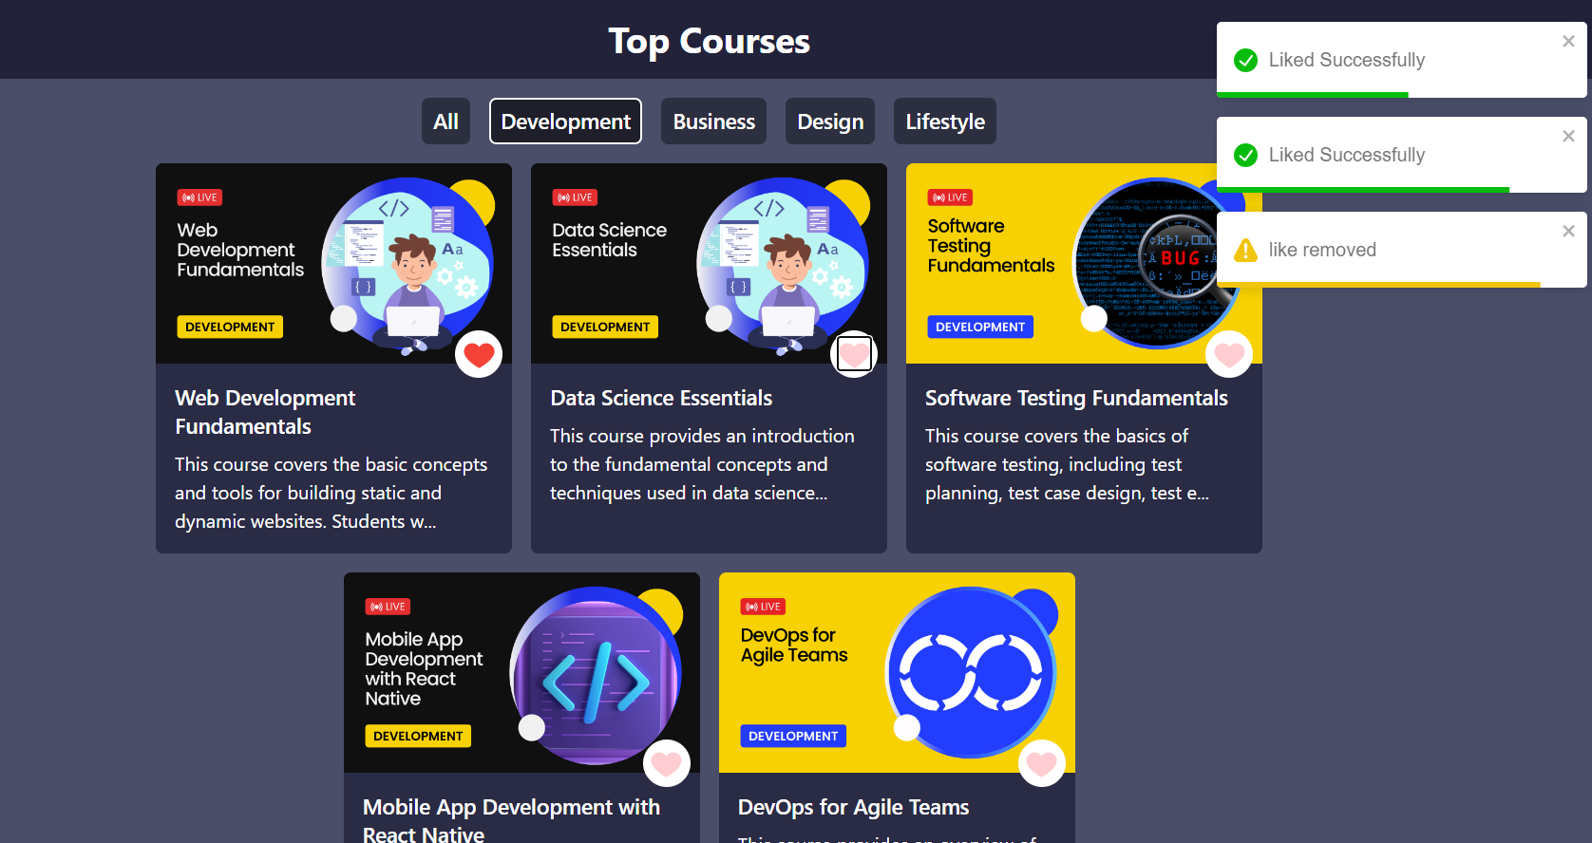Image resolution: width=1592 pixels, height=843 pixels.
Task: Open Mobile App Development with React Native title
Action: tap(511, 819)
